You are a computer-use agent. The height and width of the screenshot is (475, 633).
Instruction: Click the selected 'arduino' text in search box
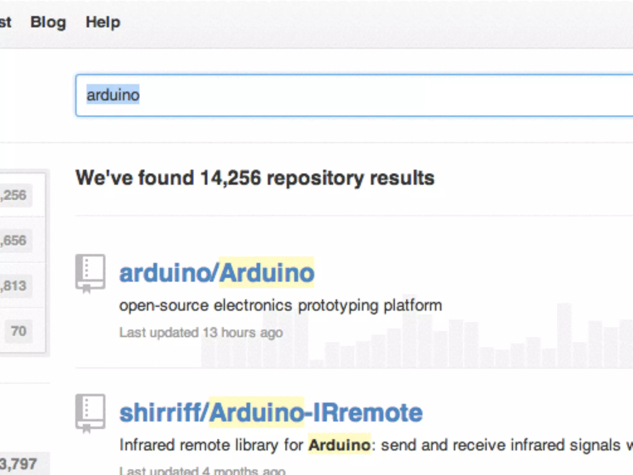coord(113,95)
